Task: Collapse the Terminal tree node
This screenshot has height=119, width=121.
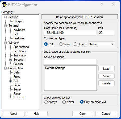Action: tap(6, 26)
